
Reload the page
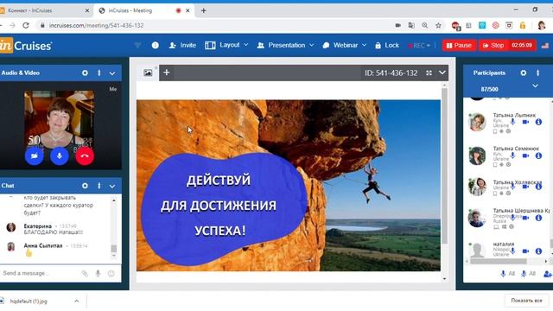click(x=26, y=25)
